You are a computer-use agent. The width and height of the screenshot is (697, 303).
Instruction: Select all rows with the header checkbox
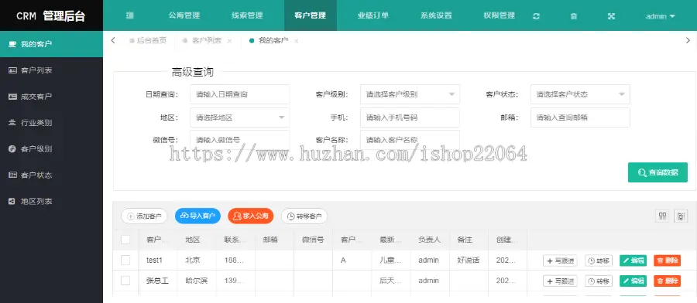[x=125, y=240]
